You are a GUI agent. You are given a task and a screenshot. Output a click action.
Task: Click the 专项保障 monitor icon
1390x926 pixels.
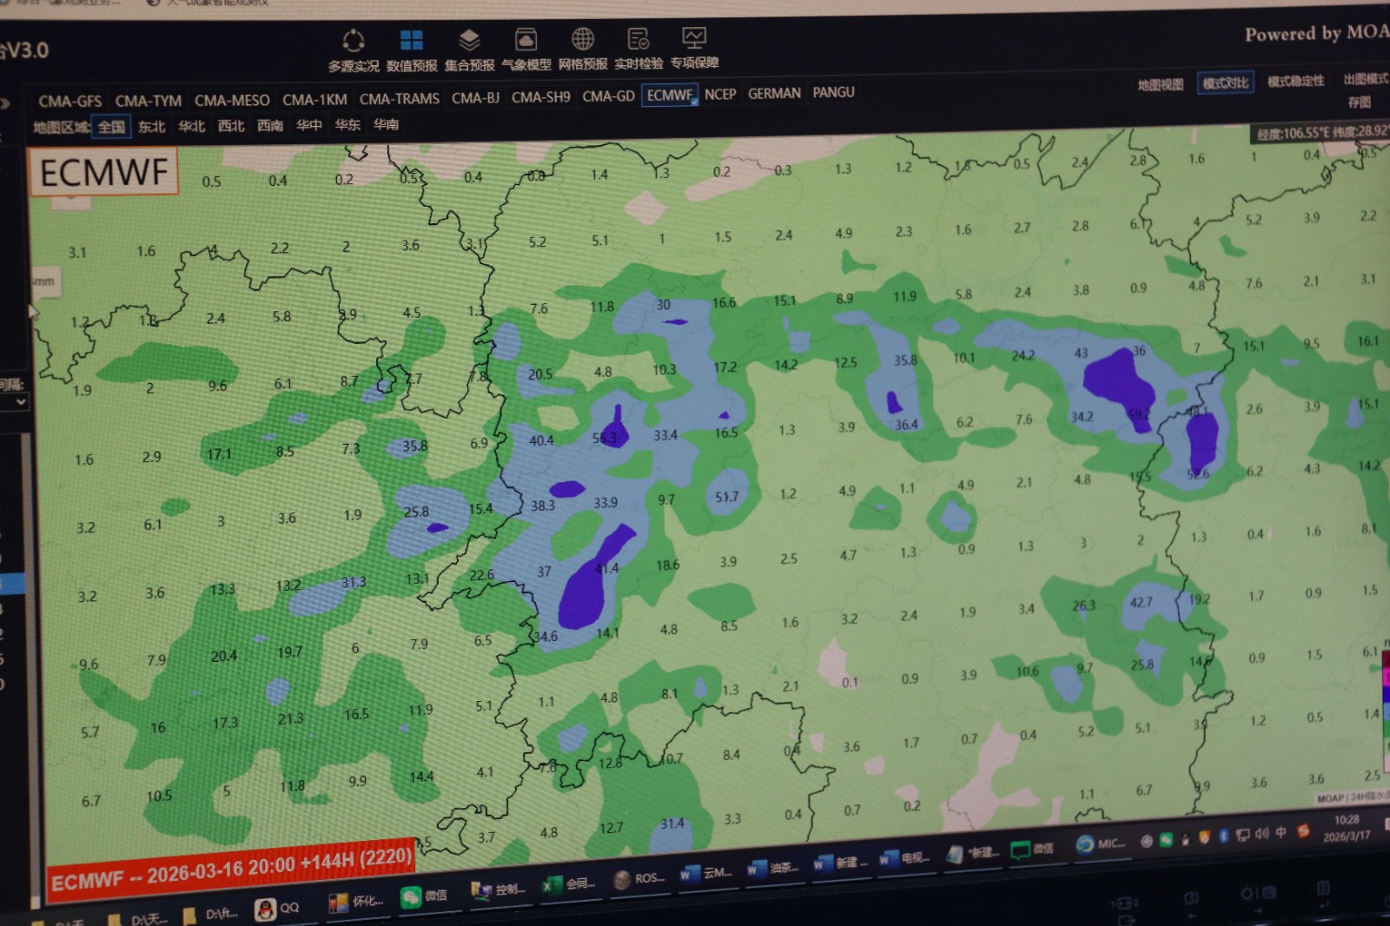[x=694, y=38]
